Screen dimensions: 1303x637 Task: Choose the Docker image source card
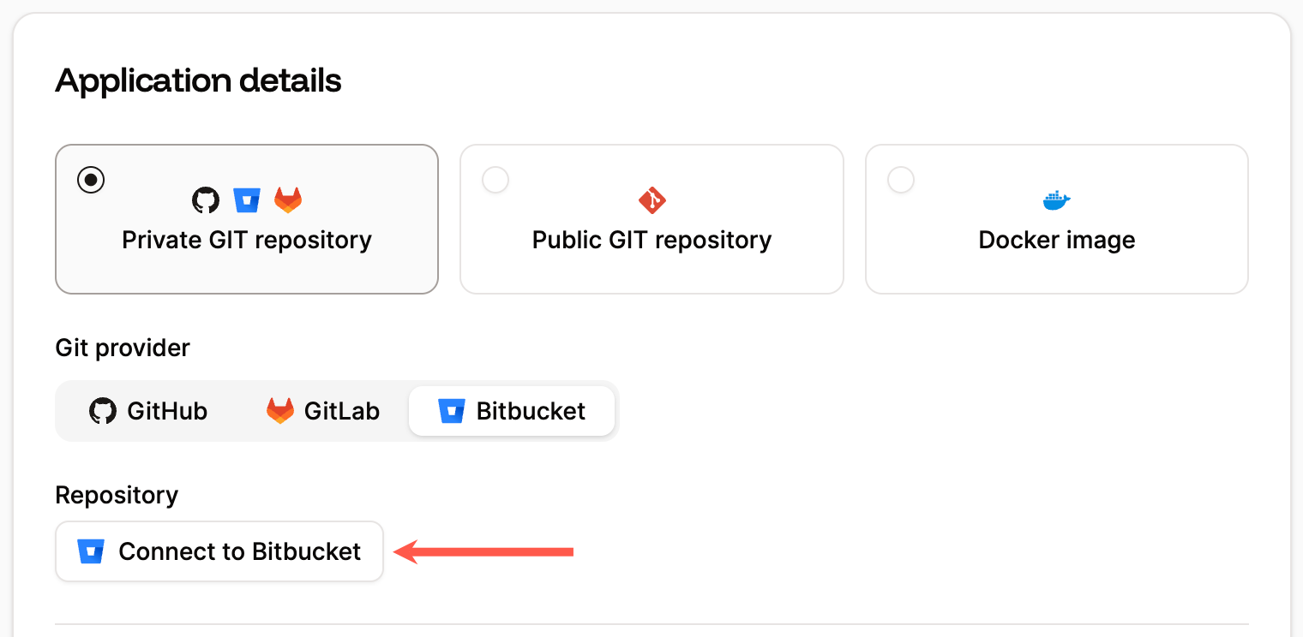[1056, 219]
